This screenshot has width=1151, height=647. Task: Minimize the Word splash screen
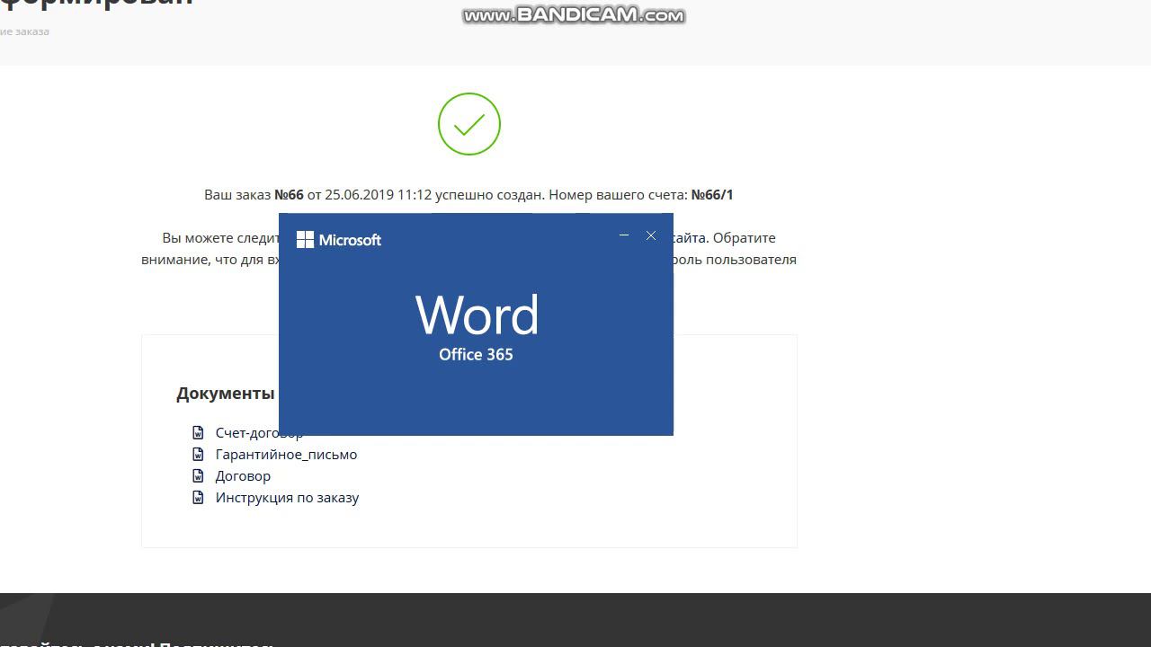(624, 235)
